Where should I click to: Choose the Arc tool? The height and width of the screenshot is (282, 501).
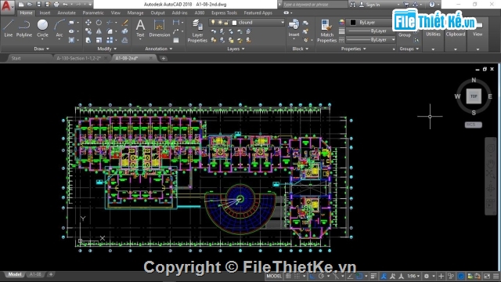coord(59,28)
